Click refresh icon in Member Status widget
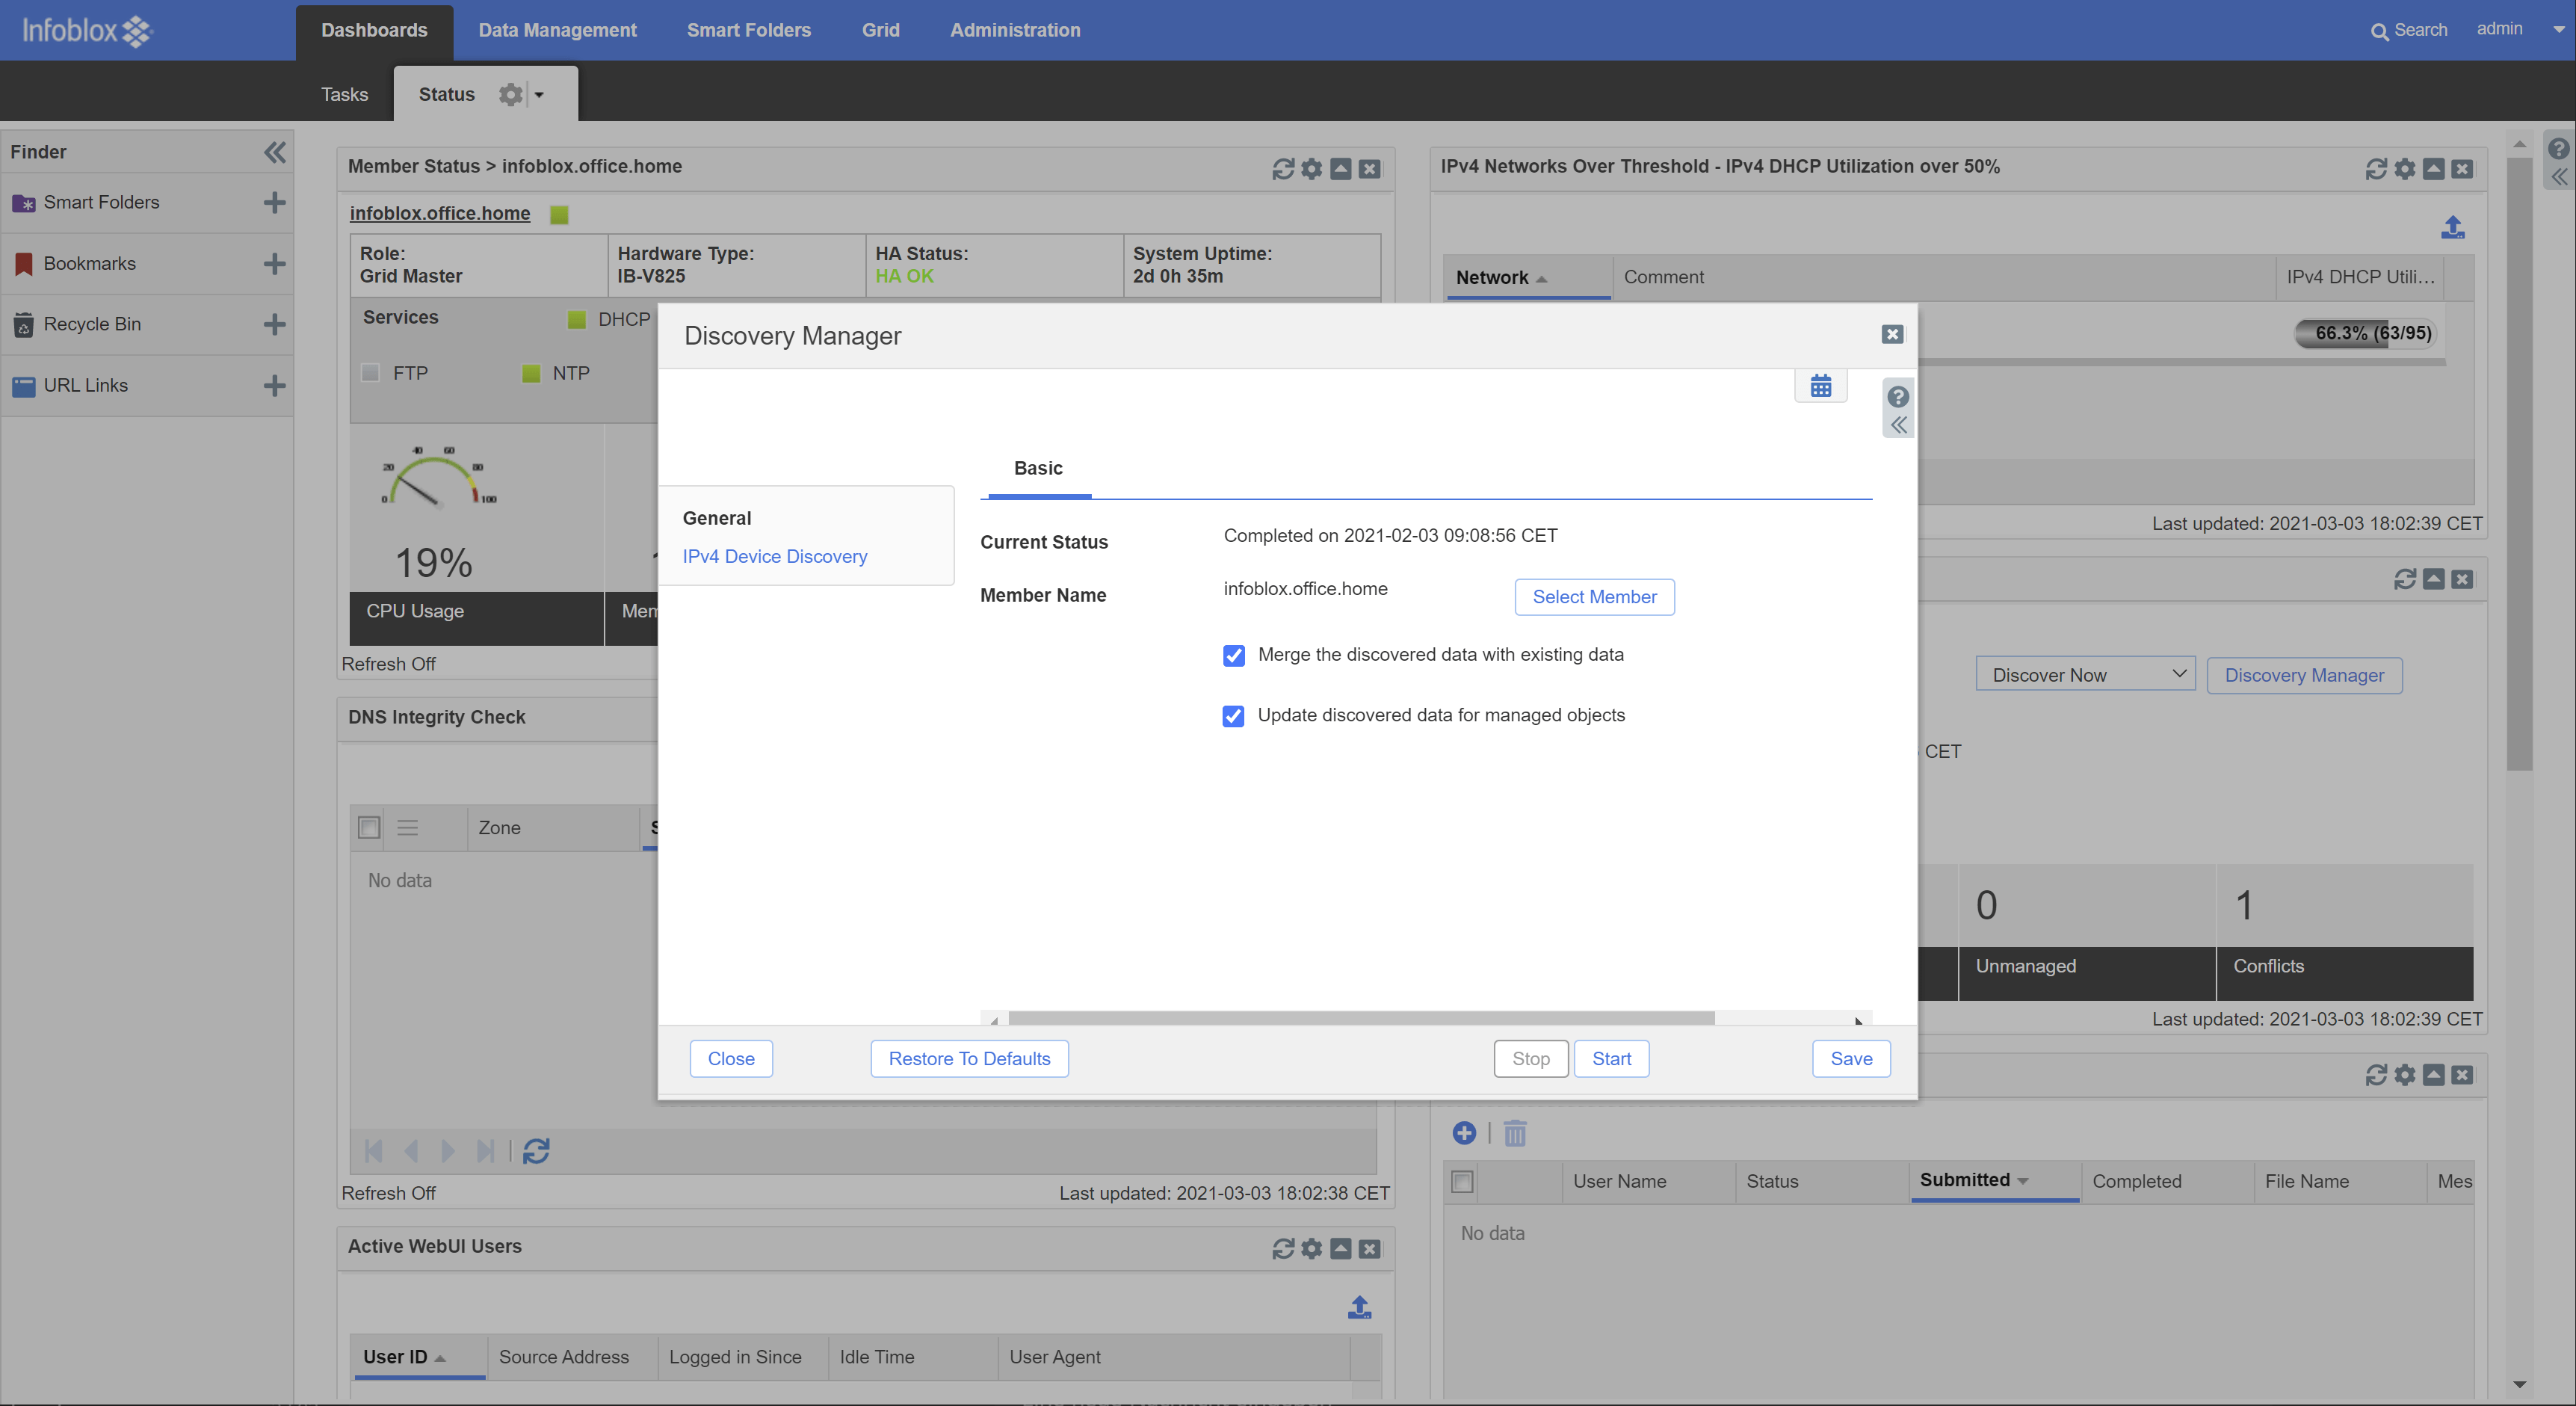 click(1282, 169)
